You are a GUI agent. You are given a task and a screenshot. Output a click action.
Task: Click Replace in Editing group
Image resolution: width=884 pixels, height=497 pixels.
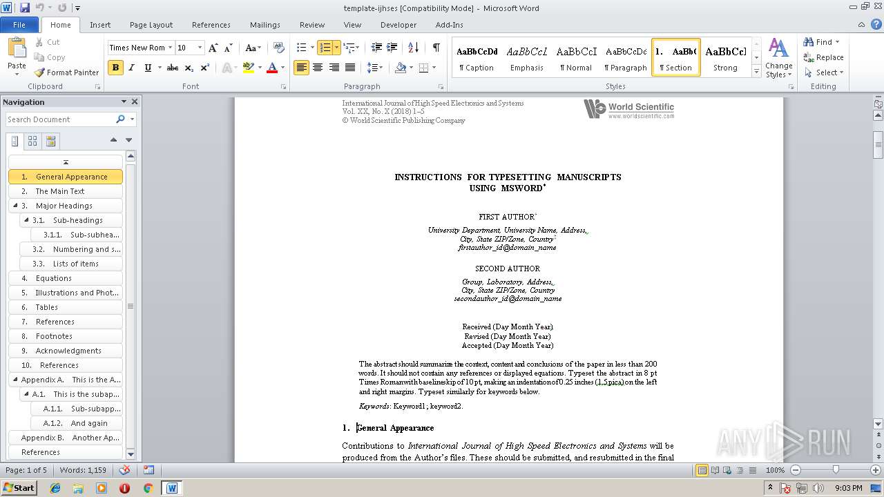(x=823, y=57)
